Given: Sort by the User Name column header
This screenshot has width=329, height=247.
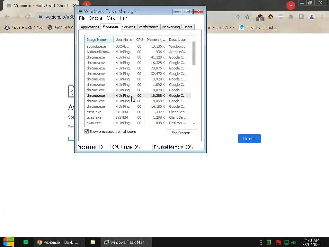Looking at the screenshot, I should point(124,40).
